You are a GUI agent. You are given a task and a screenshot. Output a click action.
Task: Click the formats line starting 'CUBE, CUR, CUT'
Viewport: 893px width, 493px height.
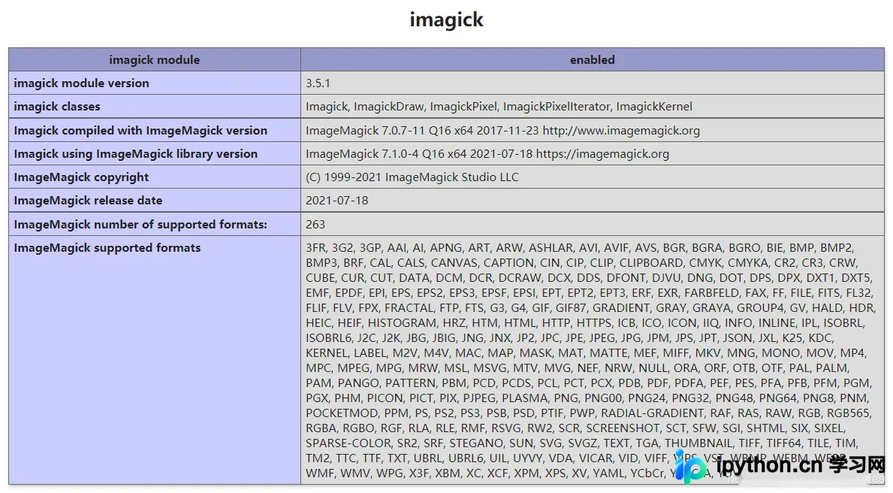click(x=590, y=278)
